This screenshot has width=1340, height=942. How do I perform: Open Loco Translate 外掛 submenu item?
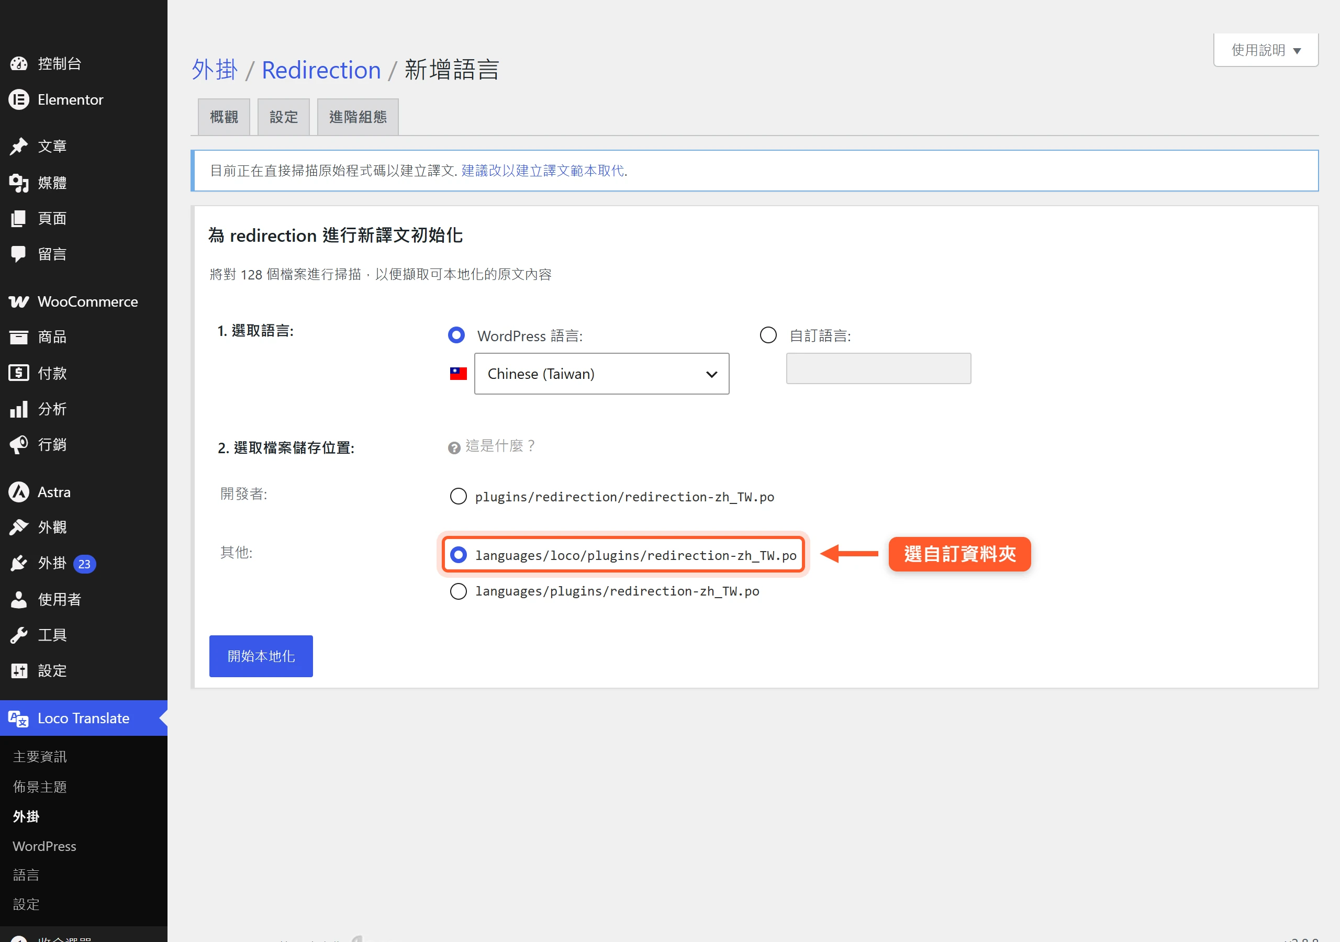[x=26, y=816]
